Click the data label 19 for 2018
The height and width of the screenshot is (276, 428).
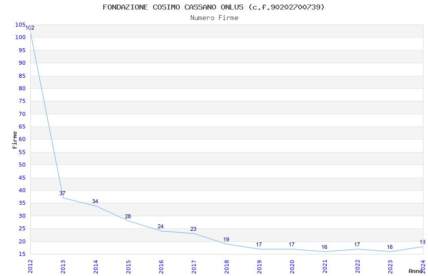tap(226, 239)
